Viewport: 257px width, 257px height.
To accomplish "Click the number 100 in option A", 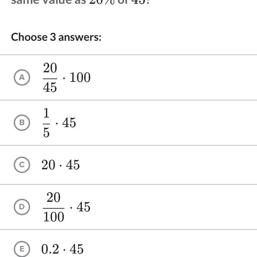I will 80,78.
